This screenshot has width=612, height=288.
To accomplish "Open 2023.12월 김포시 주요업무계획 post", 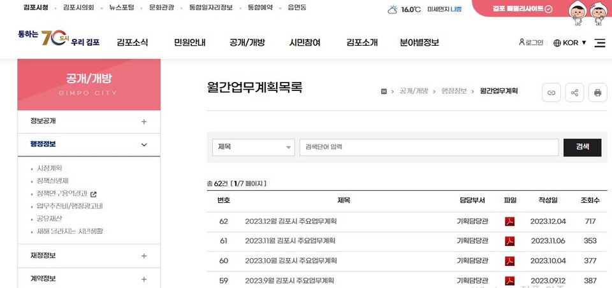I will click(291, 221).
